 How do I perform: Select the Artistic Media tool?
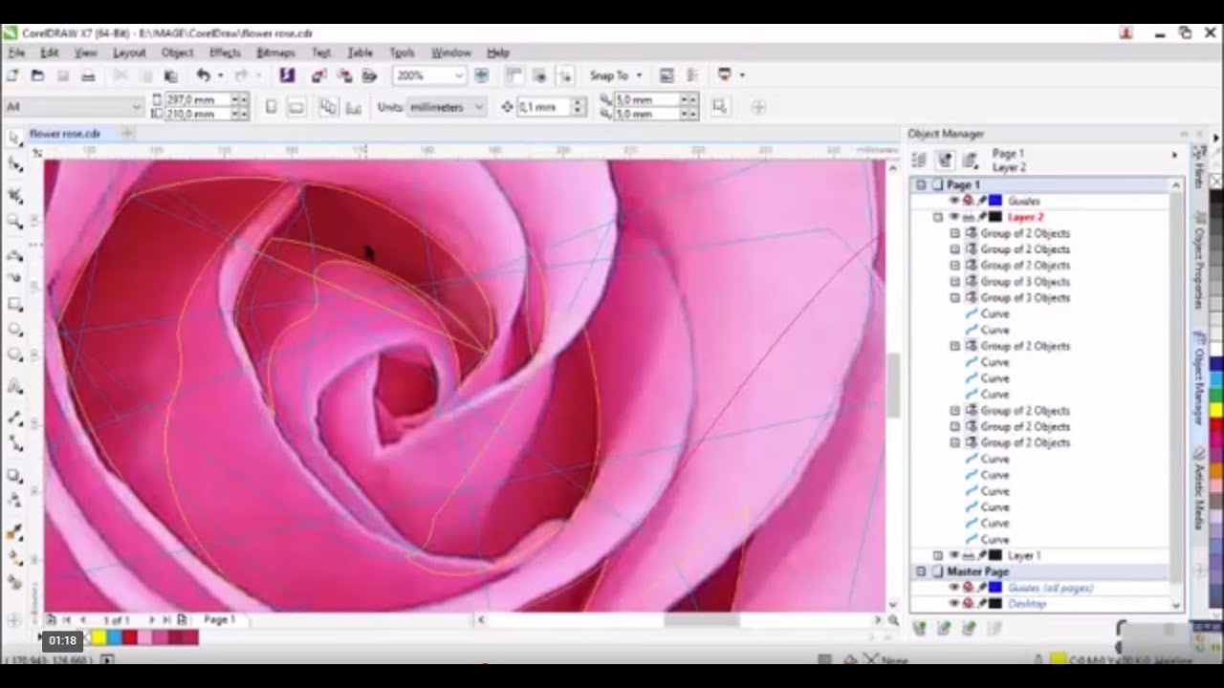point(14,278)
